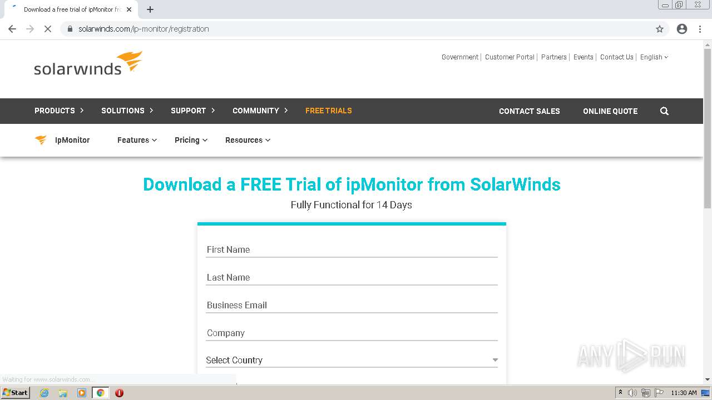Click the IpMonitor product name link

click(72, 140)
